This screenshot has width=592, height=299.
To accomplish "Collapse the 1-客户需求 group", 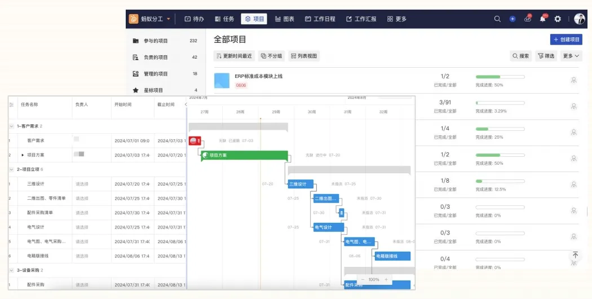I will coord(12,126).
